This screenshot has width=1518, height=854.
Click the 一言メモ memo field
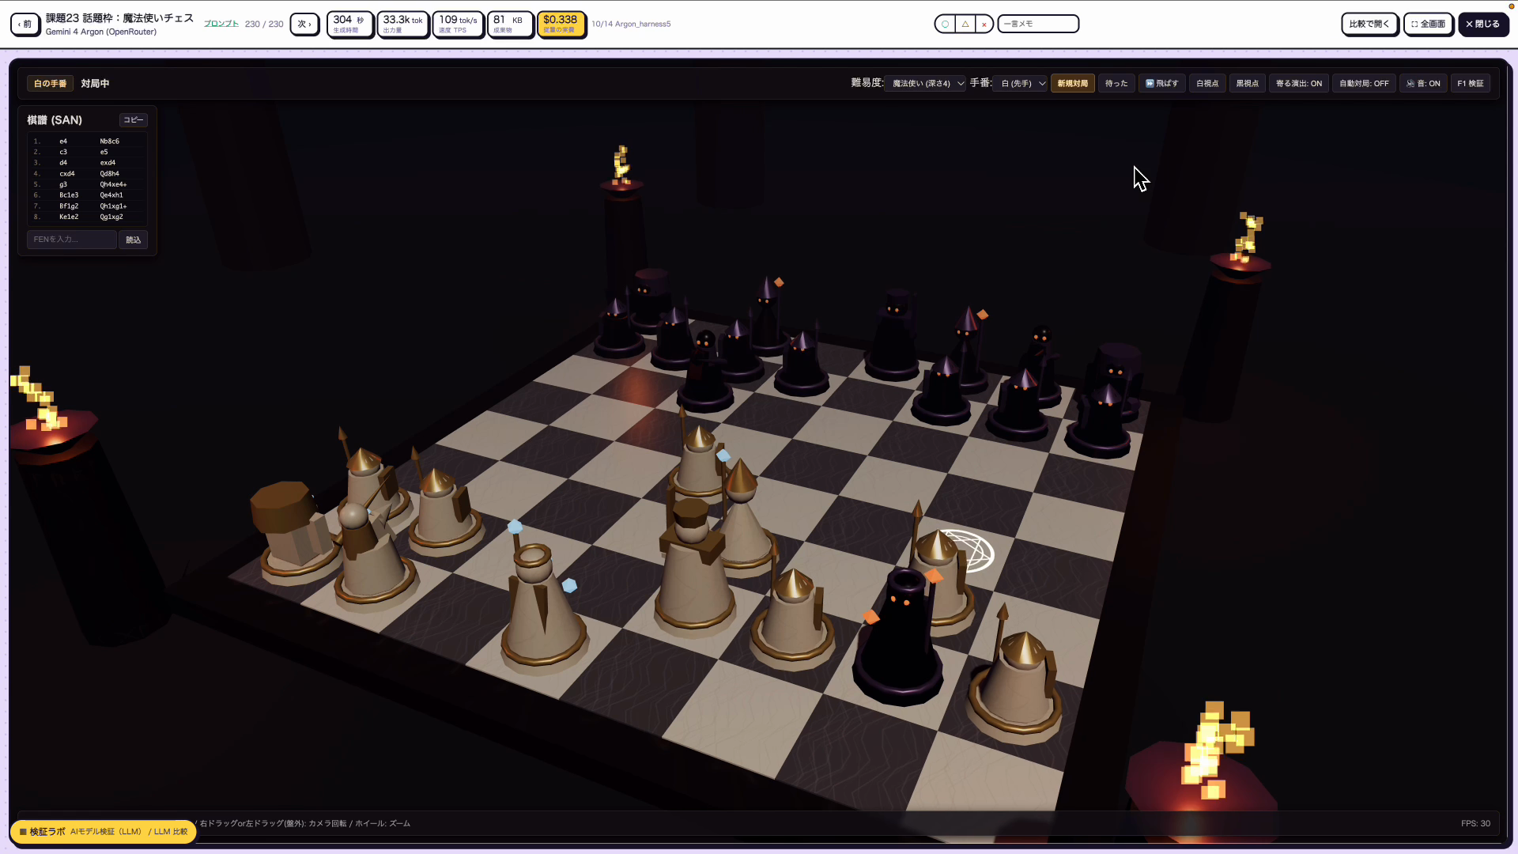pyautogui.click(x=1038, y=24)
